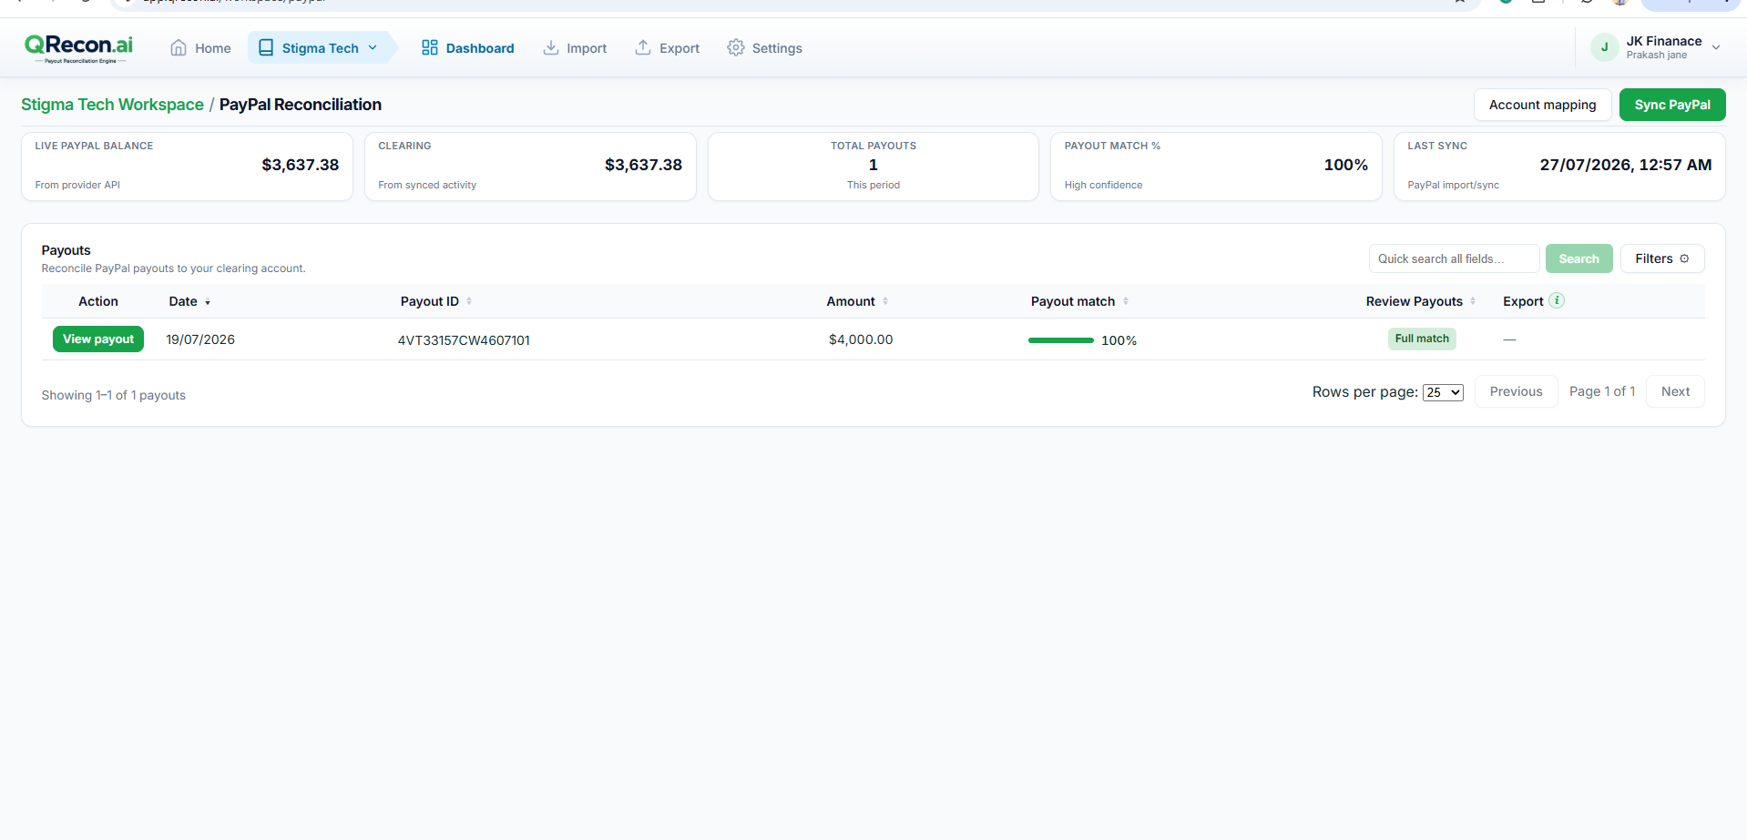Click the date 19/07/2026
This screenshot has width=1747, height=840.
200,339
